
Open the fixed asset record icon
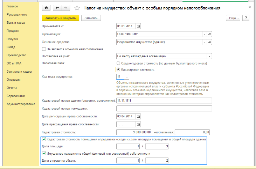tap(210, 42)
